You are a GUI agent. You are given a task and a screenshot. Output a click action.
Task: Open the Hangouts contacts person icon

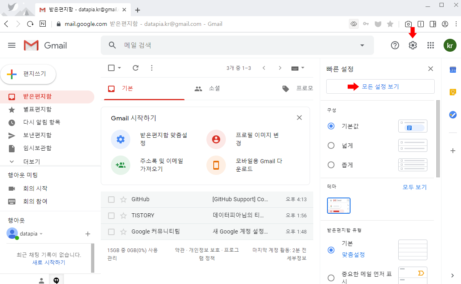pyautogui.click(x=41, y=280)
